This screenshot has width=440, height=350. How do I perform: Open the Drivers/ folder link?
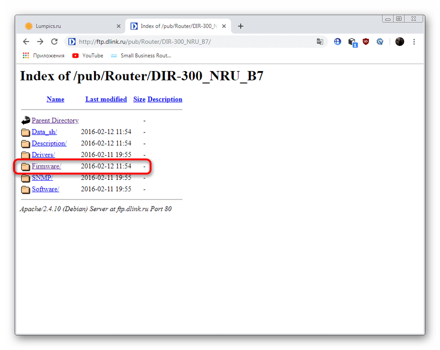tap(43, 155)
